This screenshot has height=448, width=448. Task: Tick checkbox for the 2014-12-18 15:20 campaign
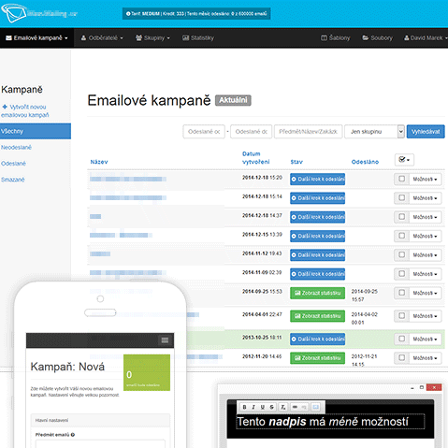click(402, 179)
